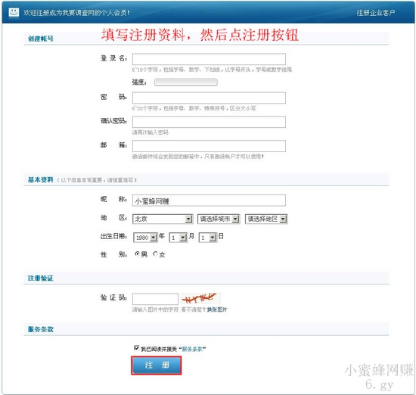Open the birth year 1980 dropdown
This screenshot has width=416, height=395.
146,238
